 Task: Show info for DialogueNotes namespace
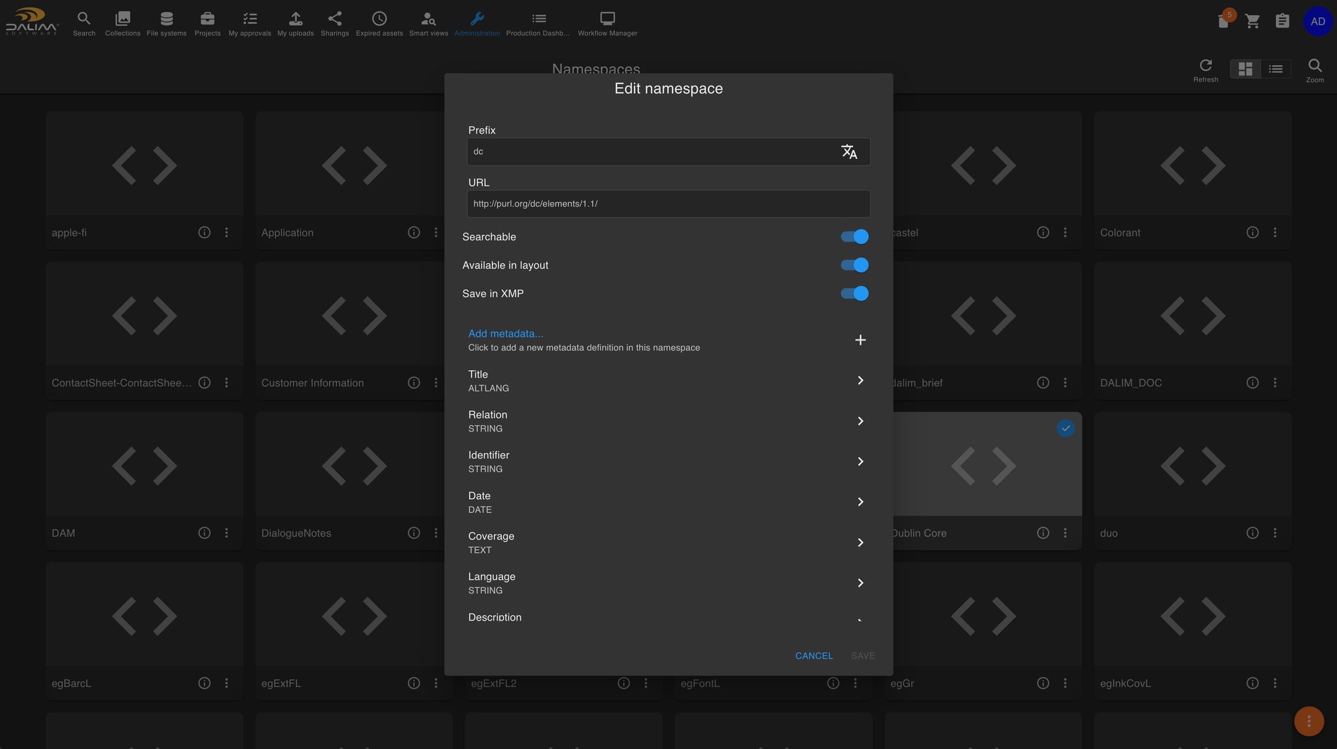414,533
